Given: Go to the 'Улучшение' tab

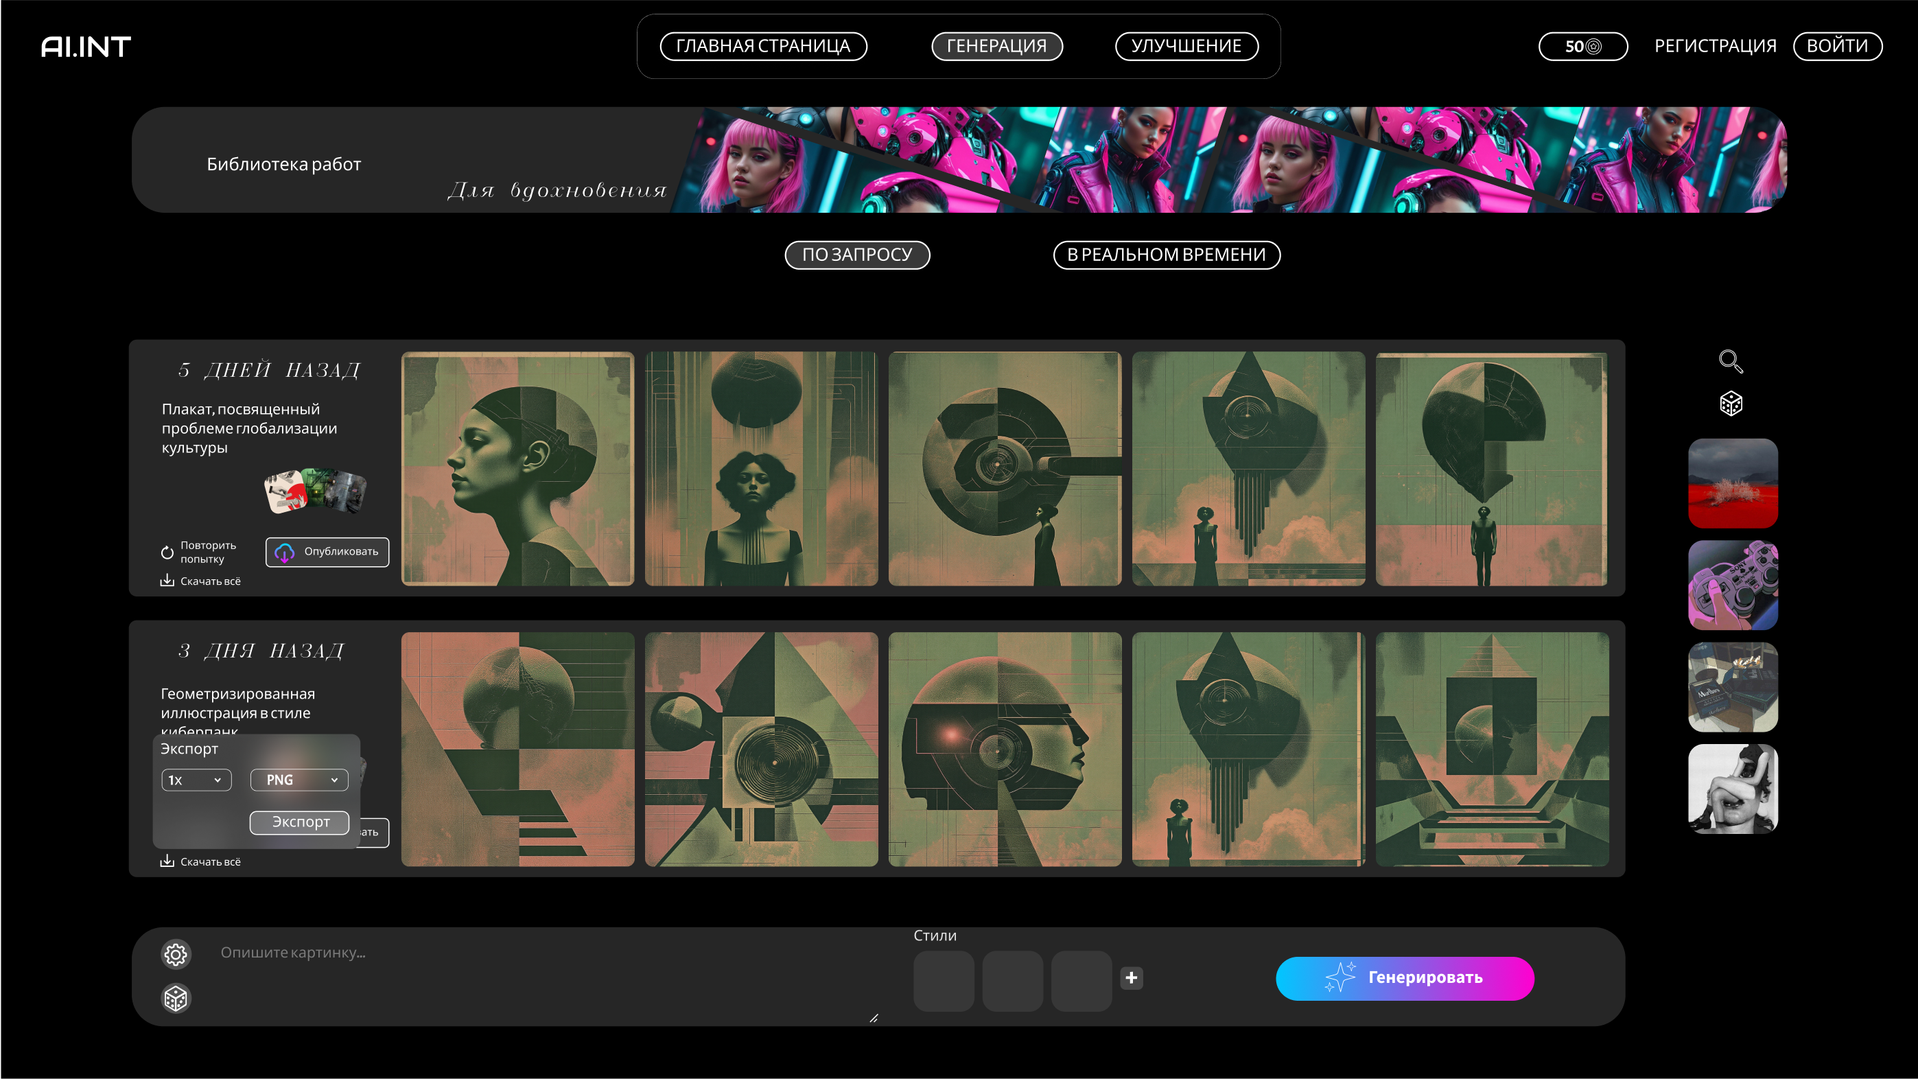Looking at the screenshot, I should click(1186, 46).
